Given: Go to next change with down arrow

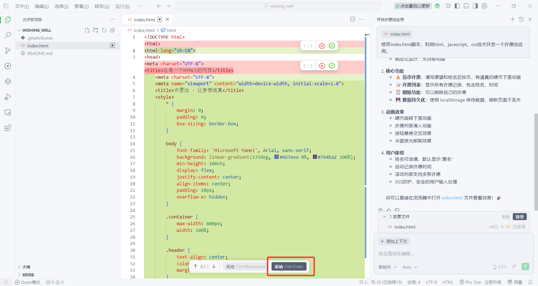Looking at the screenshot, I should coord(214,266).
